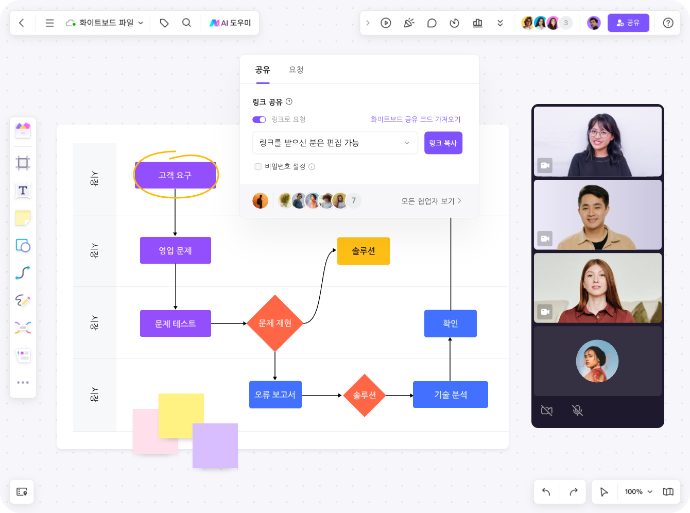This screenshot has width=690, height=513.
Task: Open the timer icon
Action: pyautogui.click(x=454, y=23)
